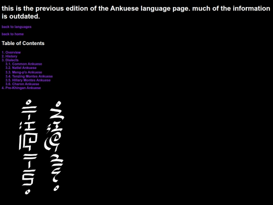Open the '1. Overview' contents link
273x205 pixels.
(11, 53)
